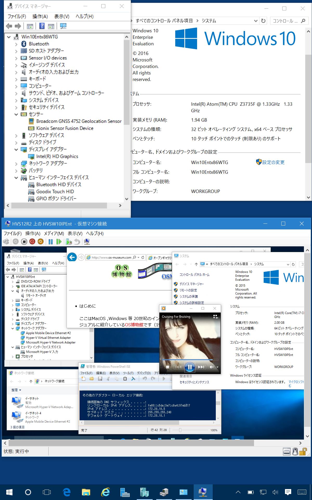Click Cortana circle on the taskbar
The height and width of the screenshot is (500, 312).
point(28,492)
